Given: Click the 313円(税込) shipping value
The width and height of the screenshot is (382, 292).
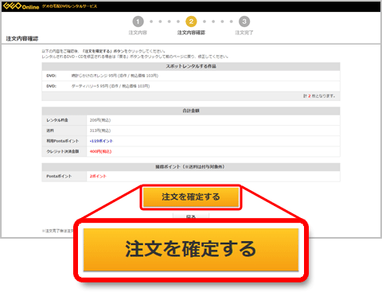Looking at the screenshot, I should click(x=100, y=130).
